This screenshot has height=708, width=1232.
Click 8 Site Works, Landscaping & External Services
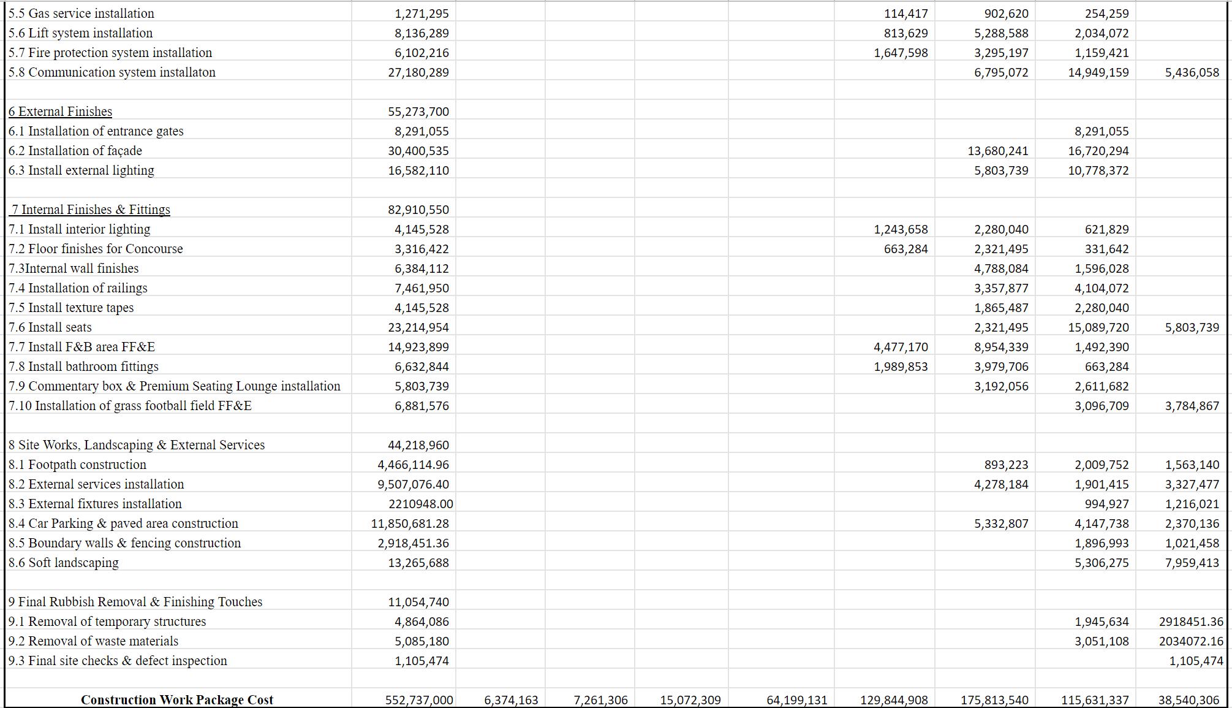pyautogui.click(x=137, y=445)
